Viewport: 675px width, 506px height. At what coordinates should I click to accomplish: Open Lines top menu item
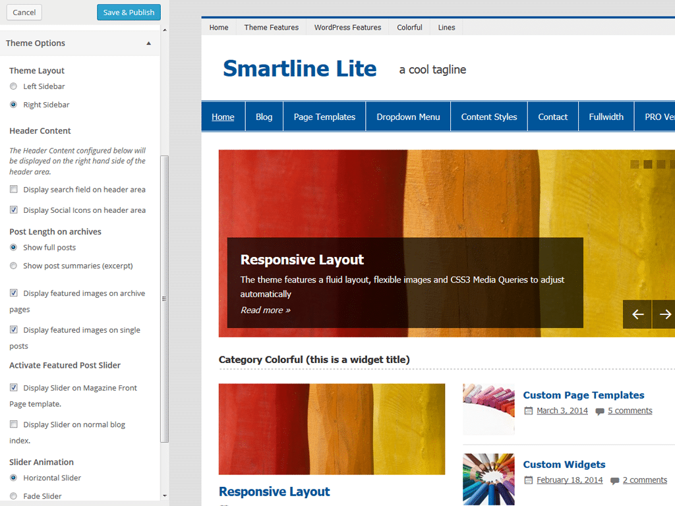click(446, 28)
